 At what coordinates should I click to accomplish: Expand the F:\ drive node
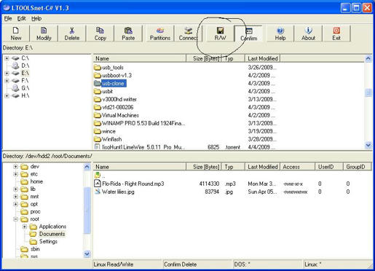pos(7,81)
